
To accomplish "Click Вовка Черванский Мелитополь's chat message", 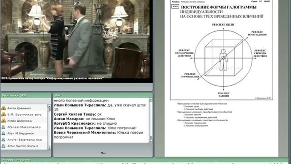I will (99, 135).
